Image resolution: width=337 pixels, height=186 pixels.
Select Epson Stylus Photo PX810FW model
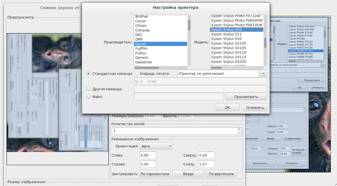click(237, 25)
